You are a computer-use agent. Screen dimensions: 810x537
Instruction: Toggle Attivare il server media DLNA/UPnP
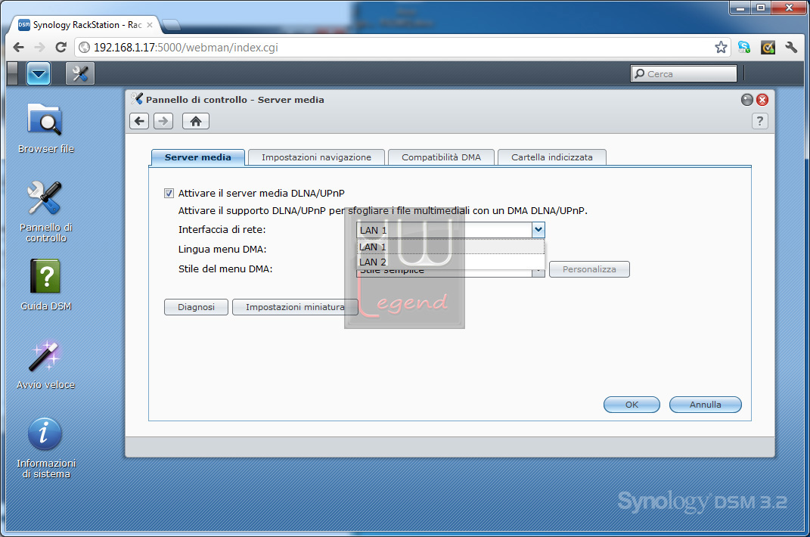point(169,194)
